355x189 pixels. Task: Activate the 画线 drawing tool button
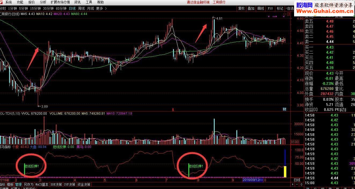pos(261,8)
